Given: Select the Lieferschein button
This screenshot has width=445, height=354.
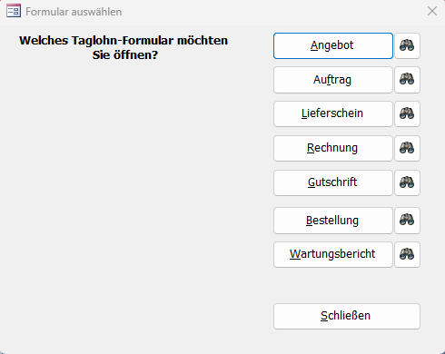Looking at the screenshot, I should [333, 114].
